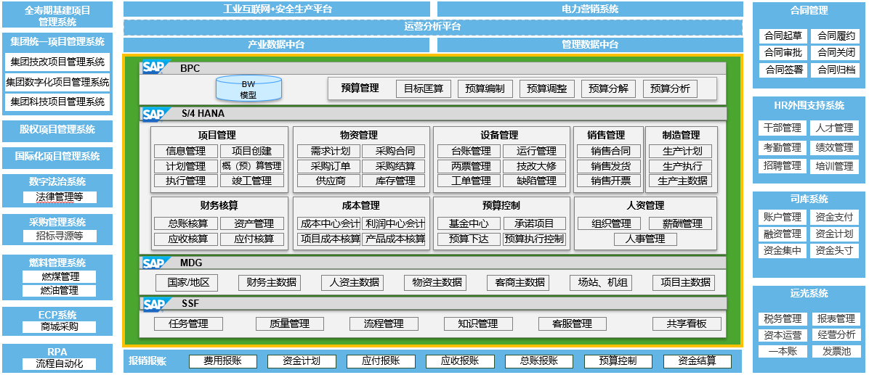The height and width of the screenshot is (375, 869).
Task: Select 台账管理 under 设备管理
Action: coord(470,151)
